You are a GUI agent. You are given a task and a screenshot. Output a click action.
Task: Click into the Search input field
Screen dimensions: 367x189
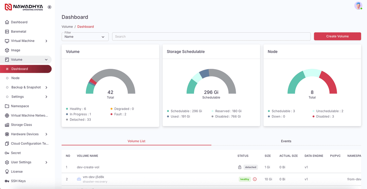click(x=211, y=37)
